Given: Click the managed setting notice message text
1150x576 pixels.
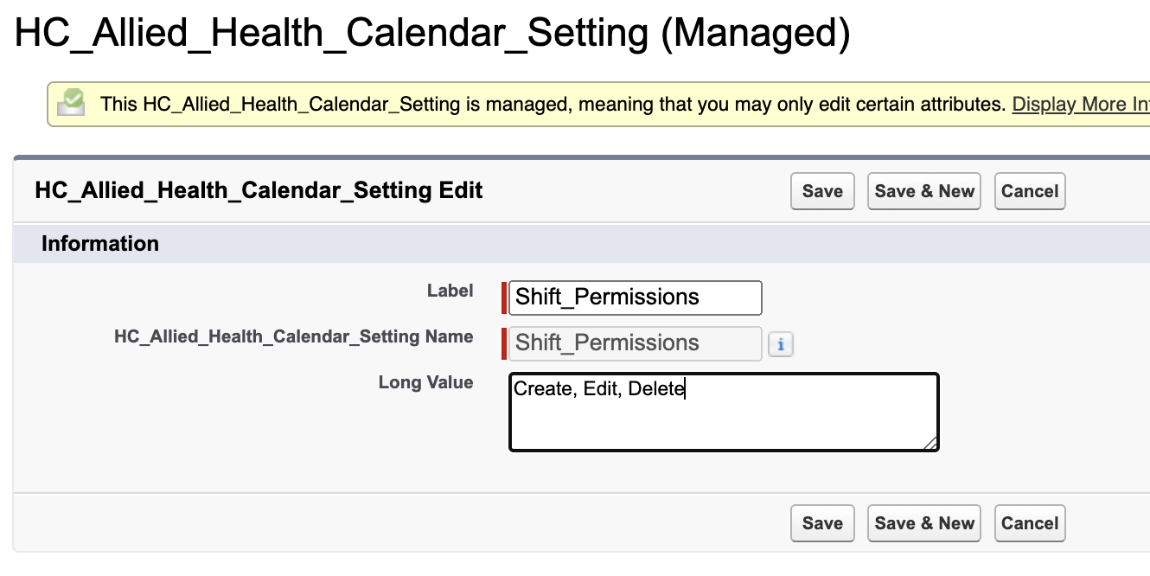Looking at the screenshot, I should click(553, 105).
